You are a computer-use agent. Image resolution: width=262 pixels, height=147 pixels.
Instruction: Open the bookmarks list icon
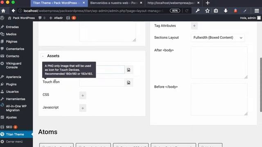(216, 11)
